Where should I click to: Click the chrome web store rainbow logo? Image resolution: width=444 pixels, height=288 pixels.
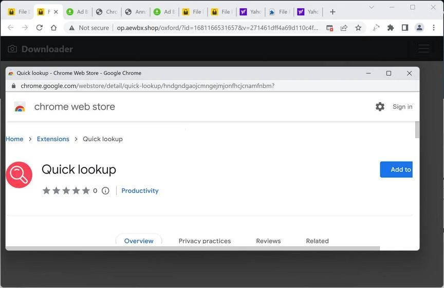tap(20, 107)
